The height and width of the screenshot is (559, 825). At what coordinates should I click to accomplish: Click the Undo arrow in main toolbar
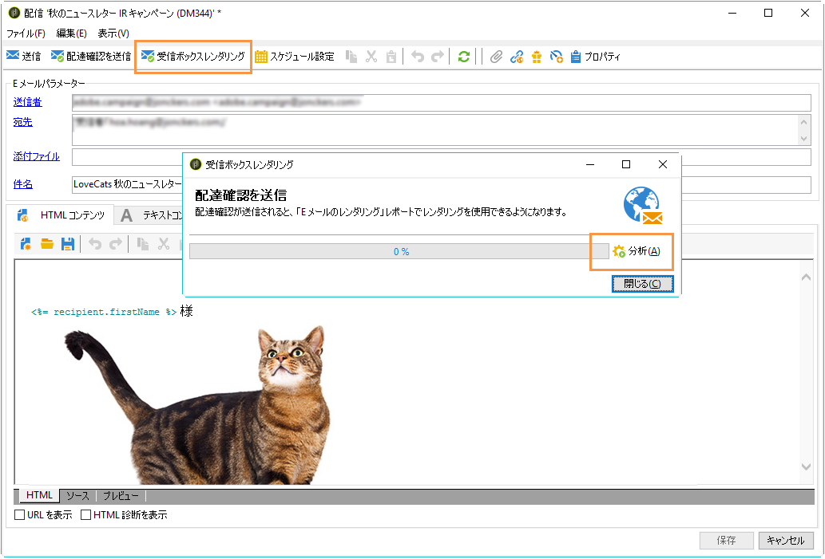(x=418, y=56)
